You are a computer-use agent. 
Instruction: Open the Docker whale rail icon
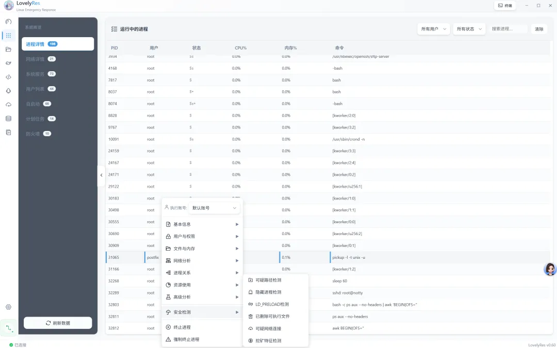[x=8, y=63]
